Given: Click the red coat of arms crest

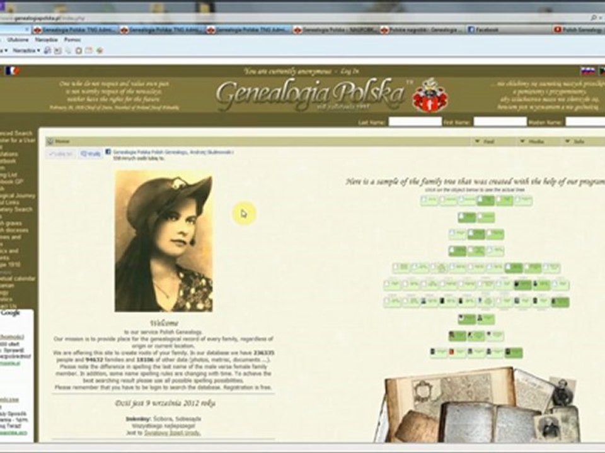Looking at the screenshot, I should tap(430, 95).
